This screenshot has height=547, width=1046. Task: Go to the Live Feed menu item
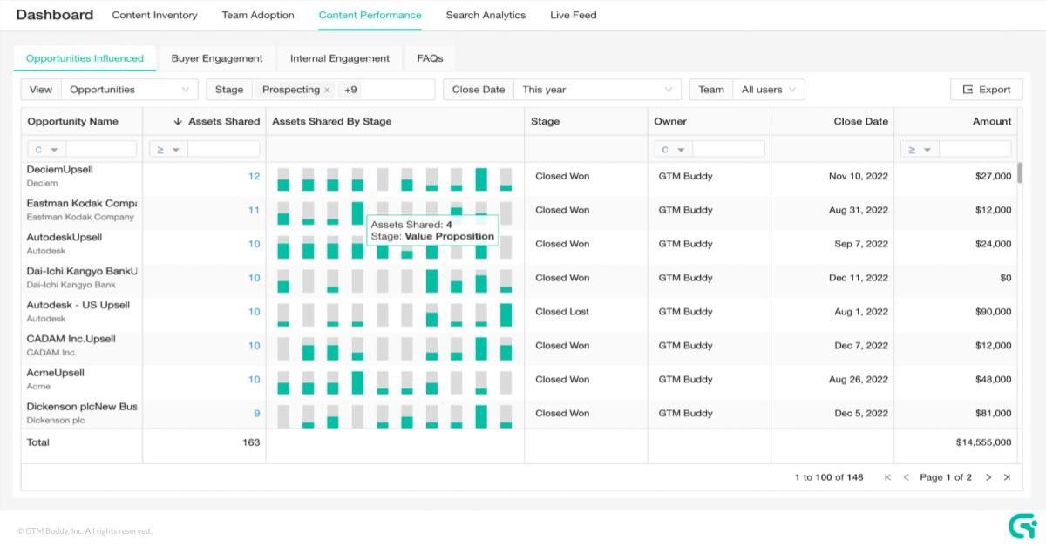[x=573, y=15]
